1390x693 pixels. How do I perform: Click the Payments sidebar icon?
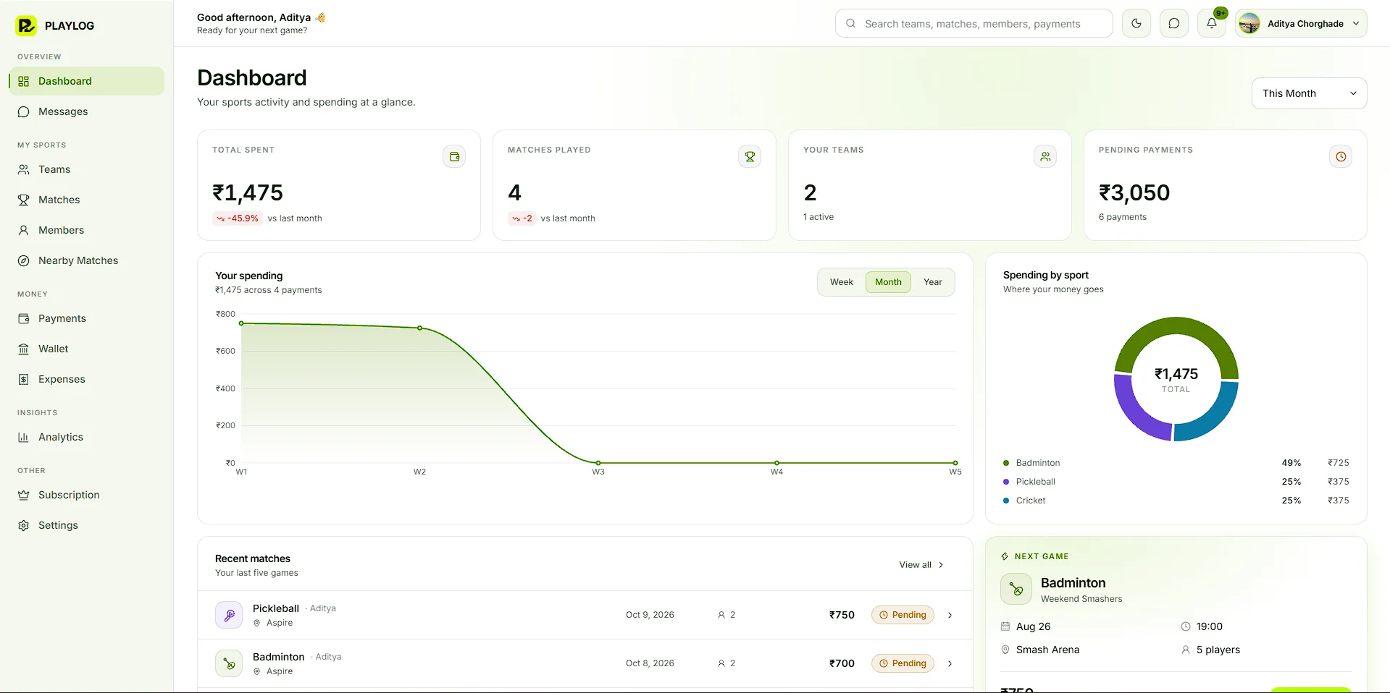24,318
